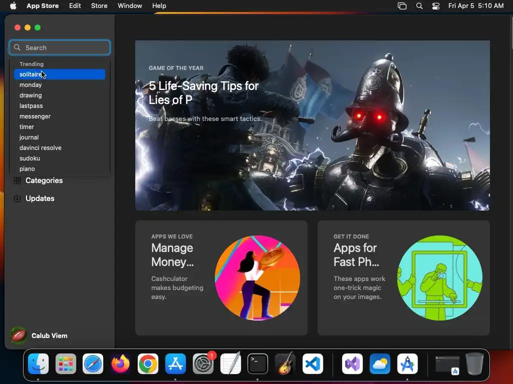Click the Cashculator circular artwork
This screenshot has height=384, width=513.
[x=258, y=278]
